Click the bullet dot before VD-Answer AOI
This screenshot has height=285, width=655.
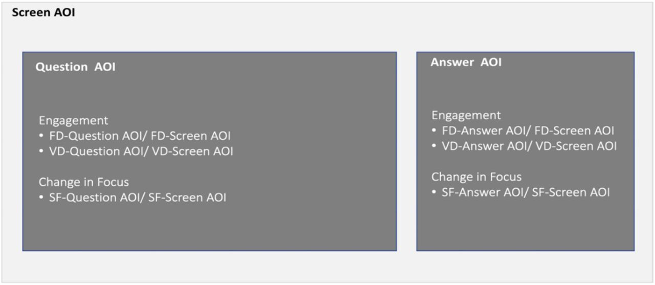(x=434, y=146)
